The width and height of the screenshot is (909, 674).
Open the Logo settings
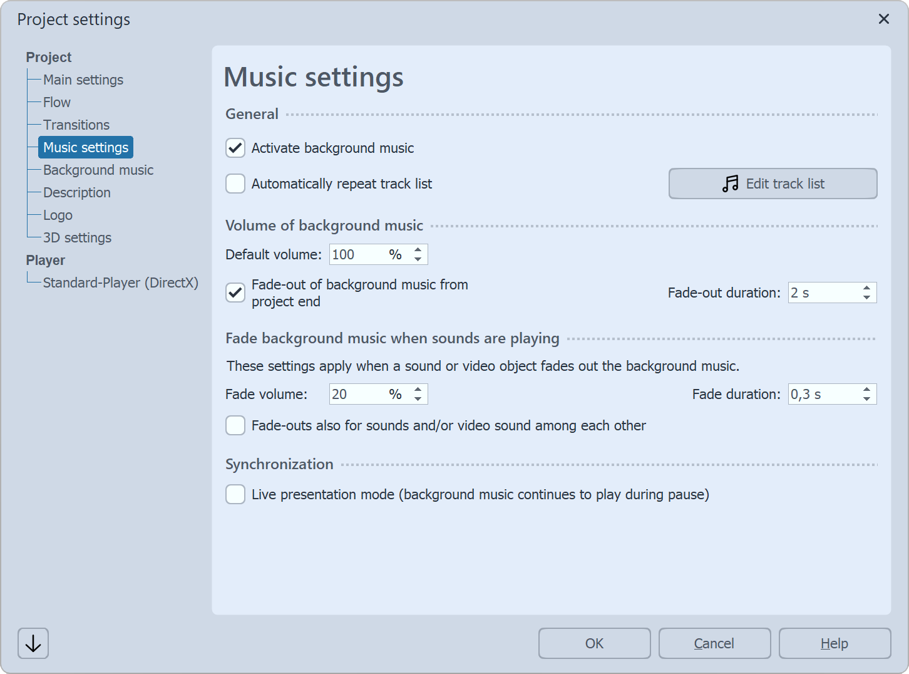pyautogui.click(x=58, y=215)
